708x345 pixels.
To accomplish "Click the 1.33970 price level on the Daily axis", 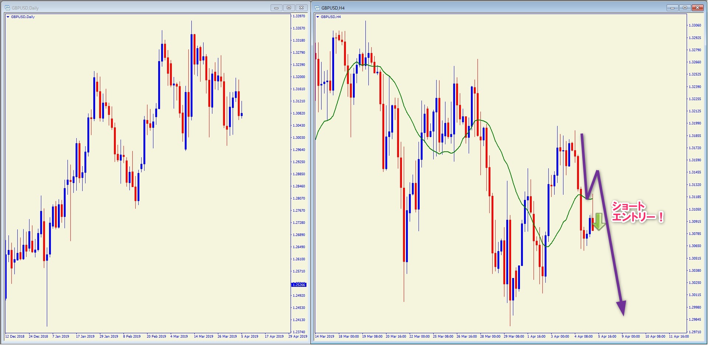I will click(x=299, y=16).
